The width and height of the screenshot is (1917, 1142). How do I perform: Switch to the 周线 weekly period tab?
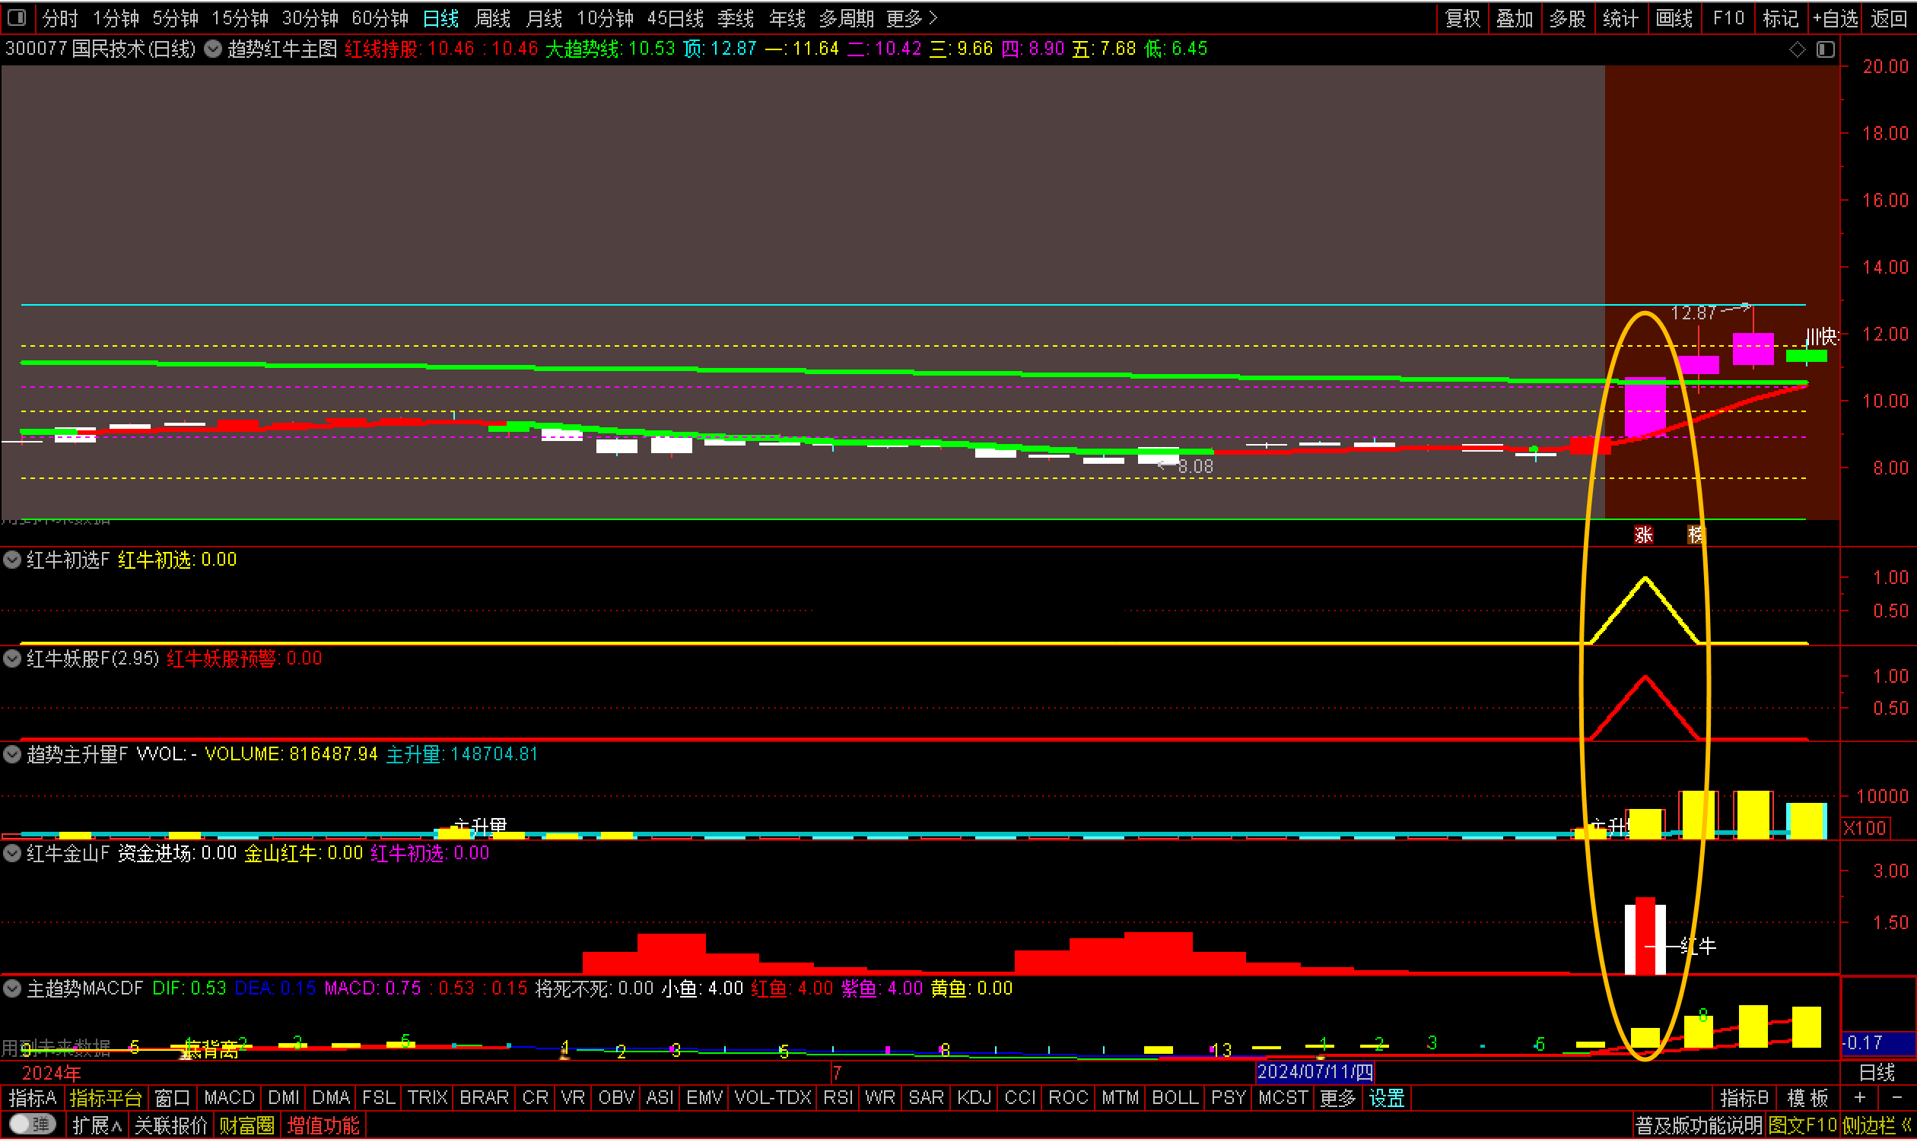tap(493, 17)
